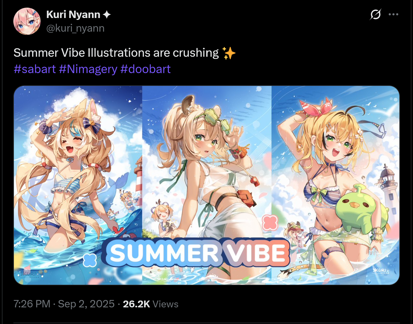Click the blue clover shape near SUMMER

(90, 260)
